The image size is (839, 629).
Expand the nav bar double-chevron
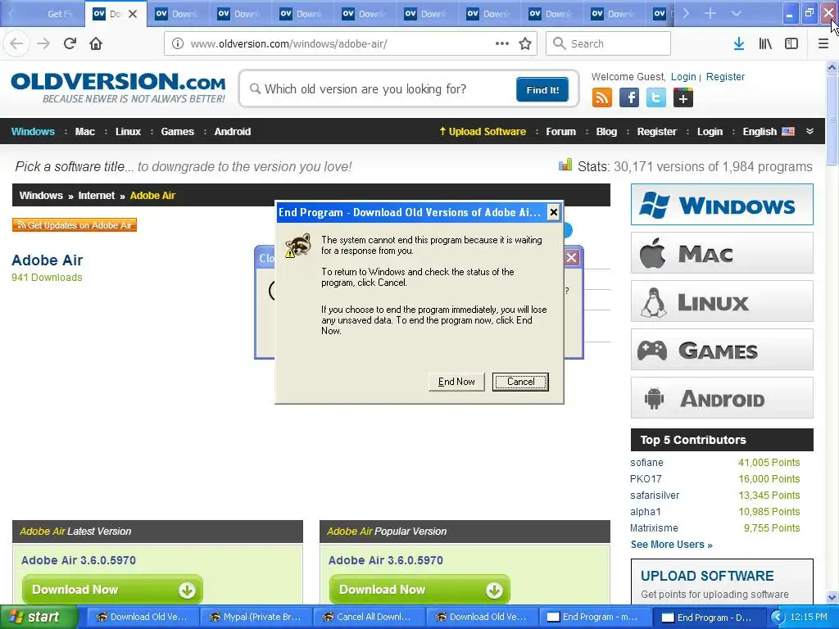coord(810,132)
